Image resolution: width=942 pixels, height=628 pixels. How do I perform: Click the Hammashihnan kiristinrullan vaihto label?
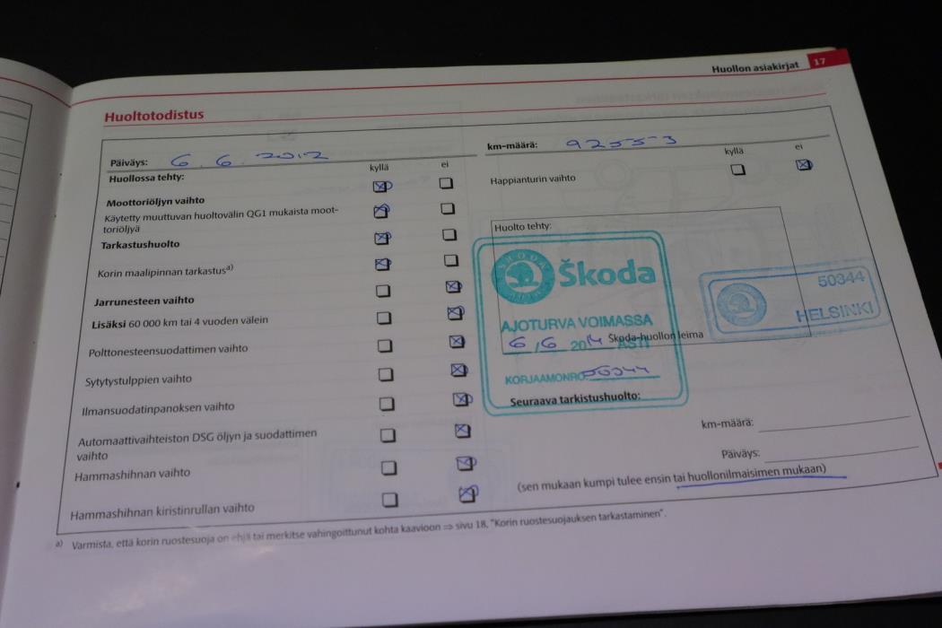162,510
